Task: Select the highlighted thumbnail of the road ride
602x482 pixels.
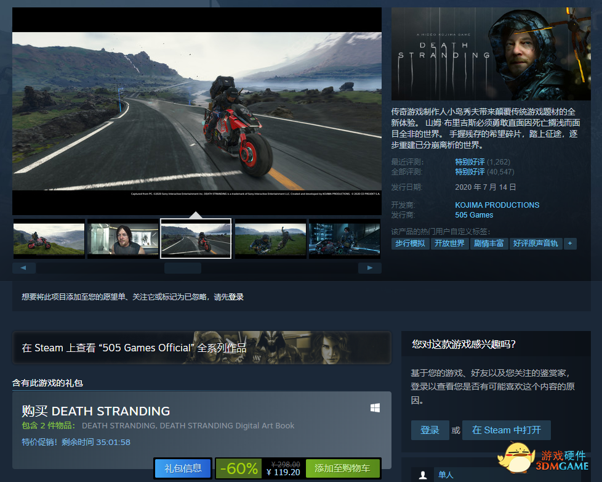Action: [196, 239]
